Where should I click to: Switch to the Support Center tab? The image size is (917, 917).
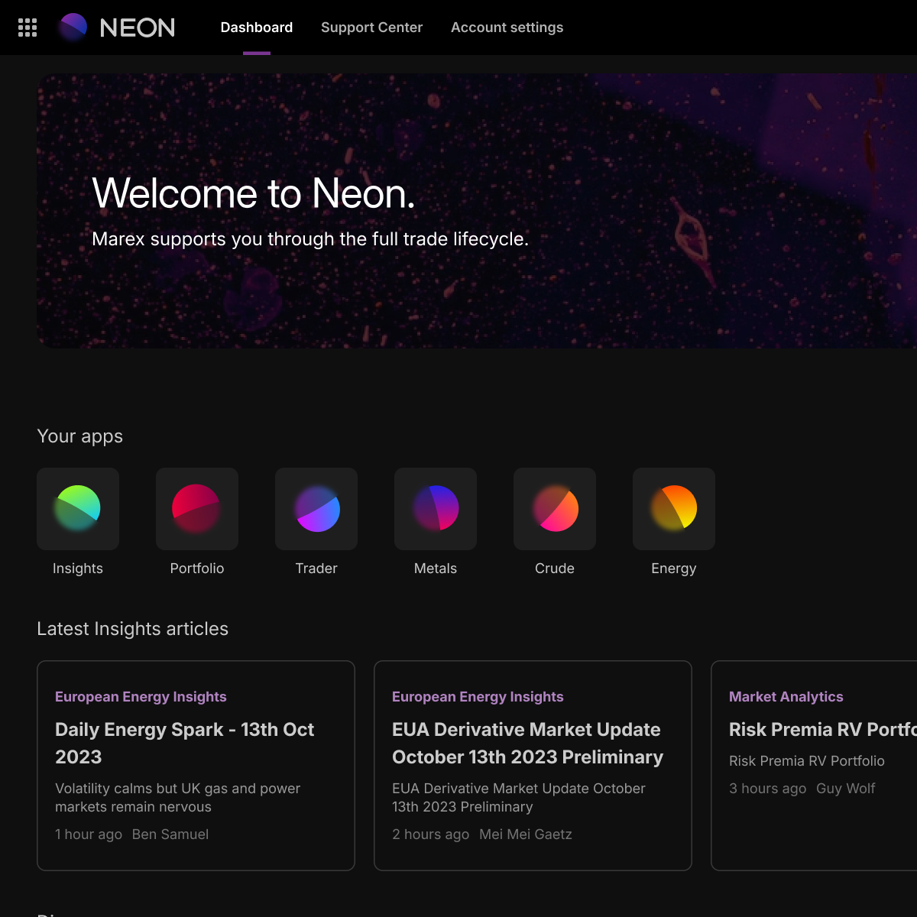pyautogui.click(x=371, y=27)
